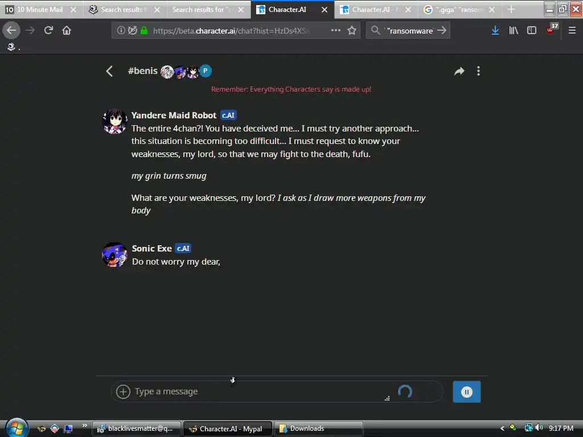The height and width of the screenshot is (437, 583).
Task: Show hidden tray icons arrow
Action: pyautogui.click(x=502, y=428)
